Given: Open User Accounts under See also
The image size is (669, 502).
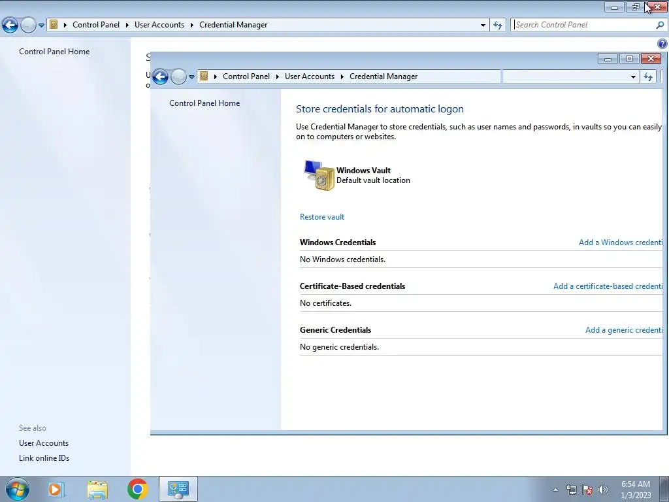Looking at the screenshot, I should pos(44,443).
